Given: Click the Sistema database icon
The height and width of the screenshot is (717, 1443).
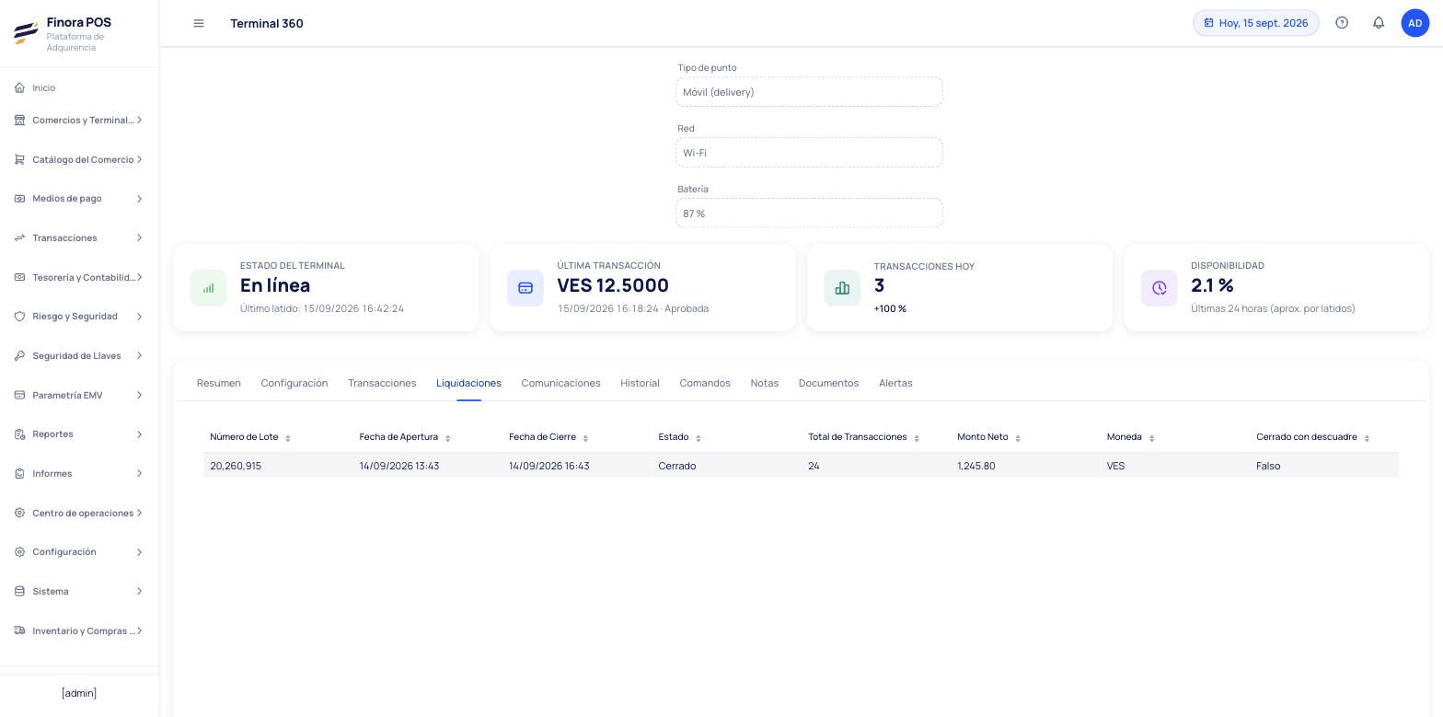Looking at the screenshot, I should pyautogui.click(x=19, y=591).
